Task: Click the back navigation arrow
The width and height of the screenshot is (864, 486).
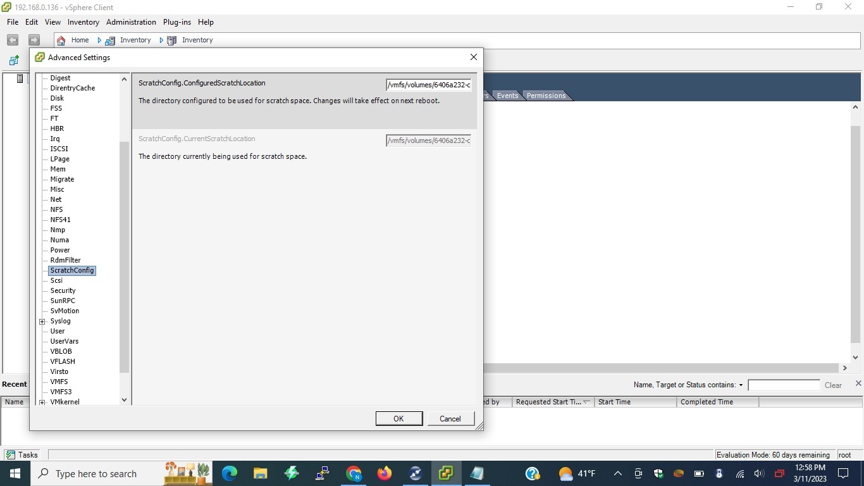Action: coord(12,40)
